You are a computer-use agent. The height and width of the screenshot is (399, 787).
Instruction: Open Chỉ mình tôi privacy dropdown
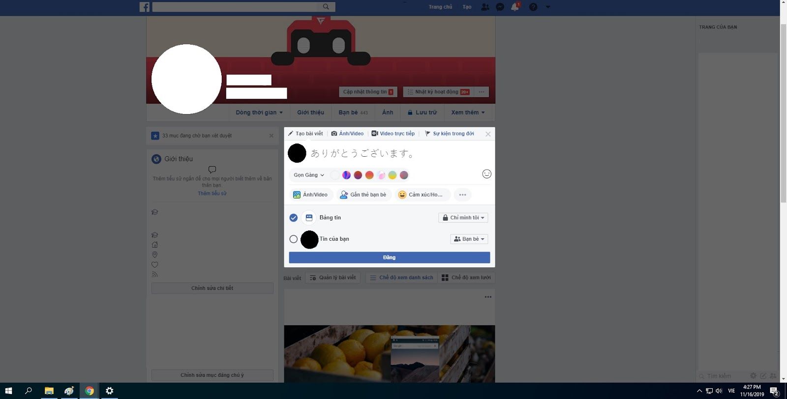[463, 218]
